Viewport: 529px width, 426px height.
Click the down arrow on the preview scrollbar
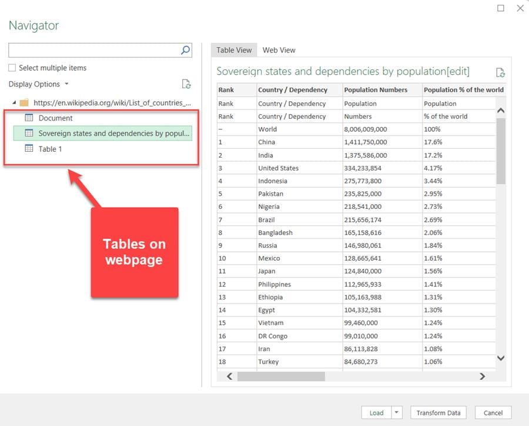point(500,357)
